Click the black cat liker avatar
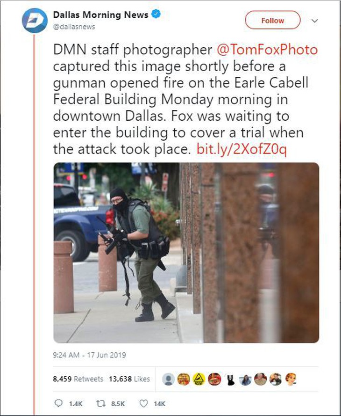This screenshot has width=341, height=416. pyautogui.click(x=230, y=379)
